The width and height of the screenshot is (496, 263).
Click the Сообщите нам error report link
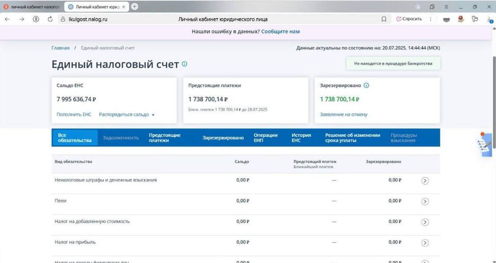click(280, 32)
